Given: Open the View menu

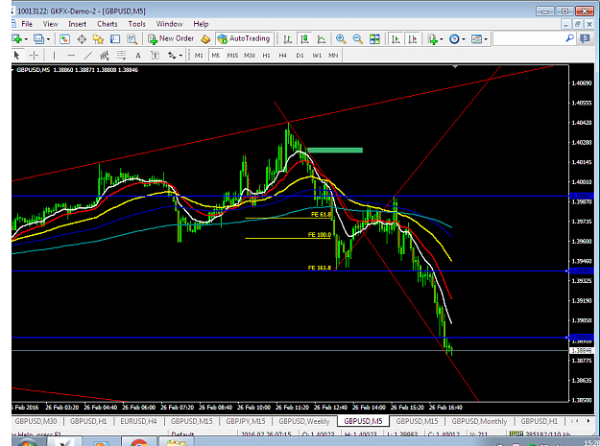Looking at the screenshot, I should tap(51, 24).
